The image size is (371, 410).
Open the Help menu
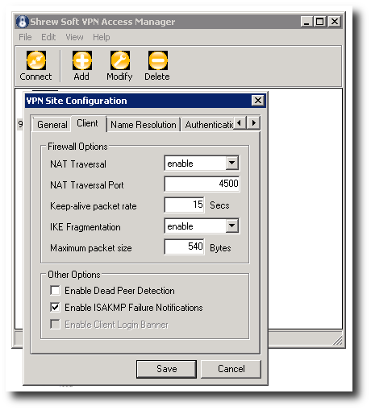[102, 37]
